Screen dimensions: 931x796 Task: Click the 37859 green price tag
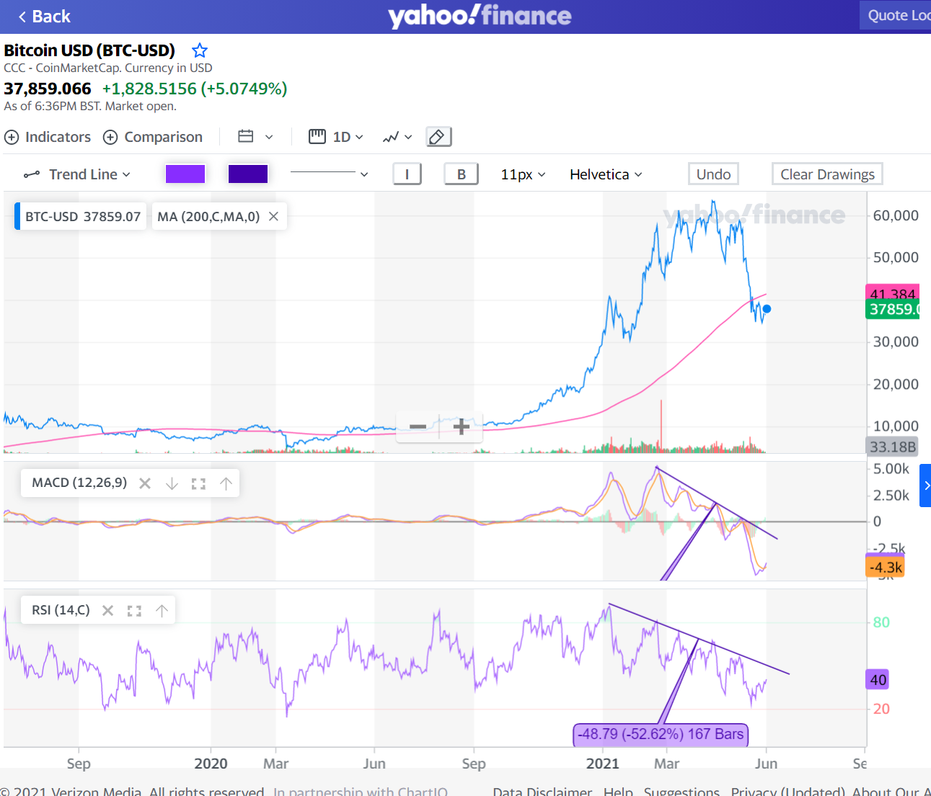(x=893, y=309)
